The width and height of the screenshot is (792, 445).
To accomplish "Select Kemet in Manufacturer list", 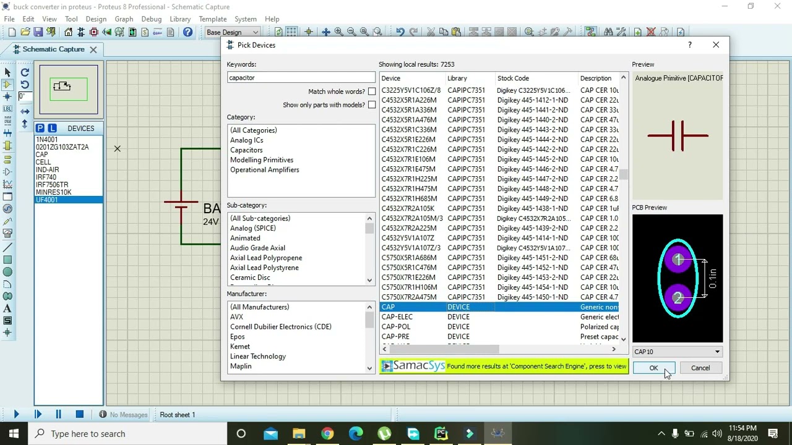I will pos(240,347).
